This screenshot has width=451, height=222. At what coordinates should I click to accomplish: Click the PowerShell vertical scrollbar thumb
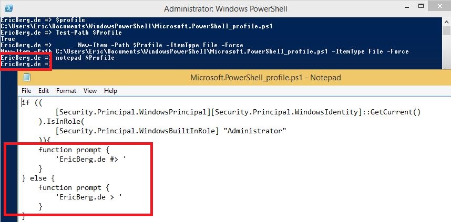pos(447,30)
